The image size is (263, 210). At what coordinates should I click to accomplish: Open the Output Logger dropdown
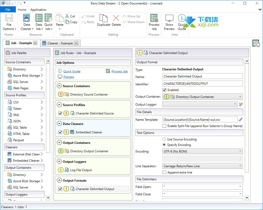pyautogui.click(x=200, y=104)
